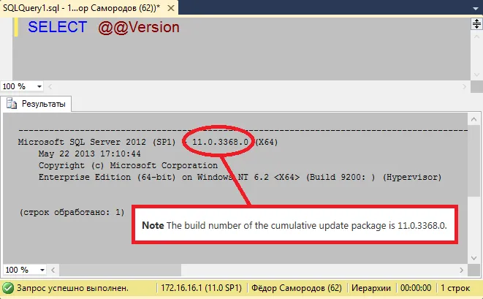Click the results horizontal scrollbar thumb
Viewport: 483px width, 299px height.
pyautogui.click(x=120, y=270)
